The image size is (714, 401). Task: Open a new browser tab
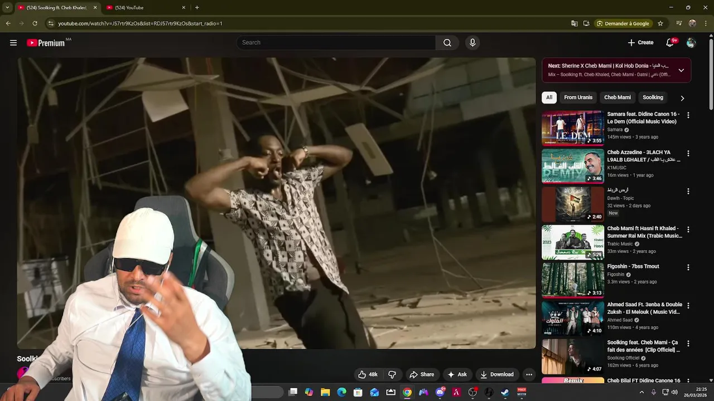[197, 8]
